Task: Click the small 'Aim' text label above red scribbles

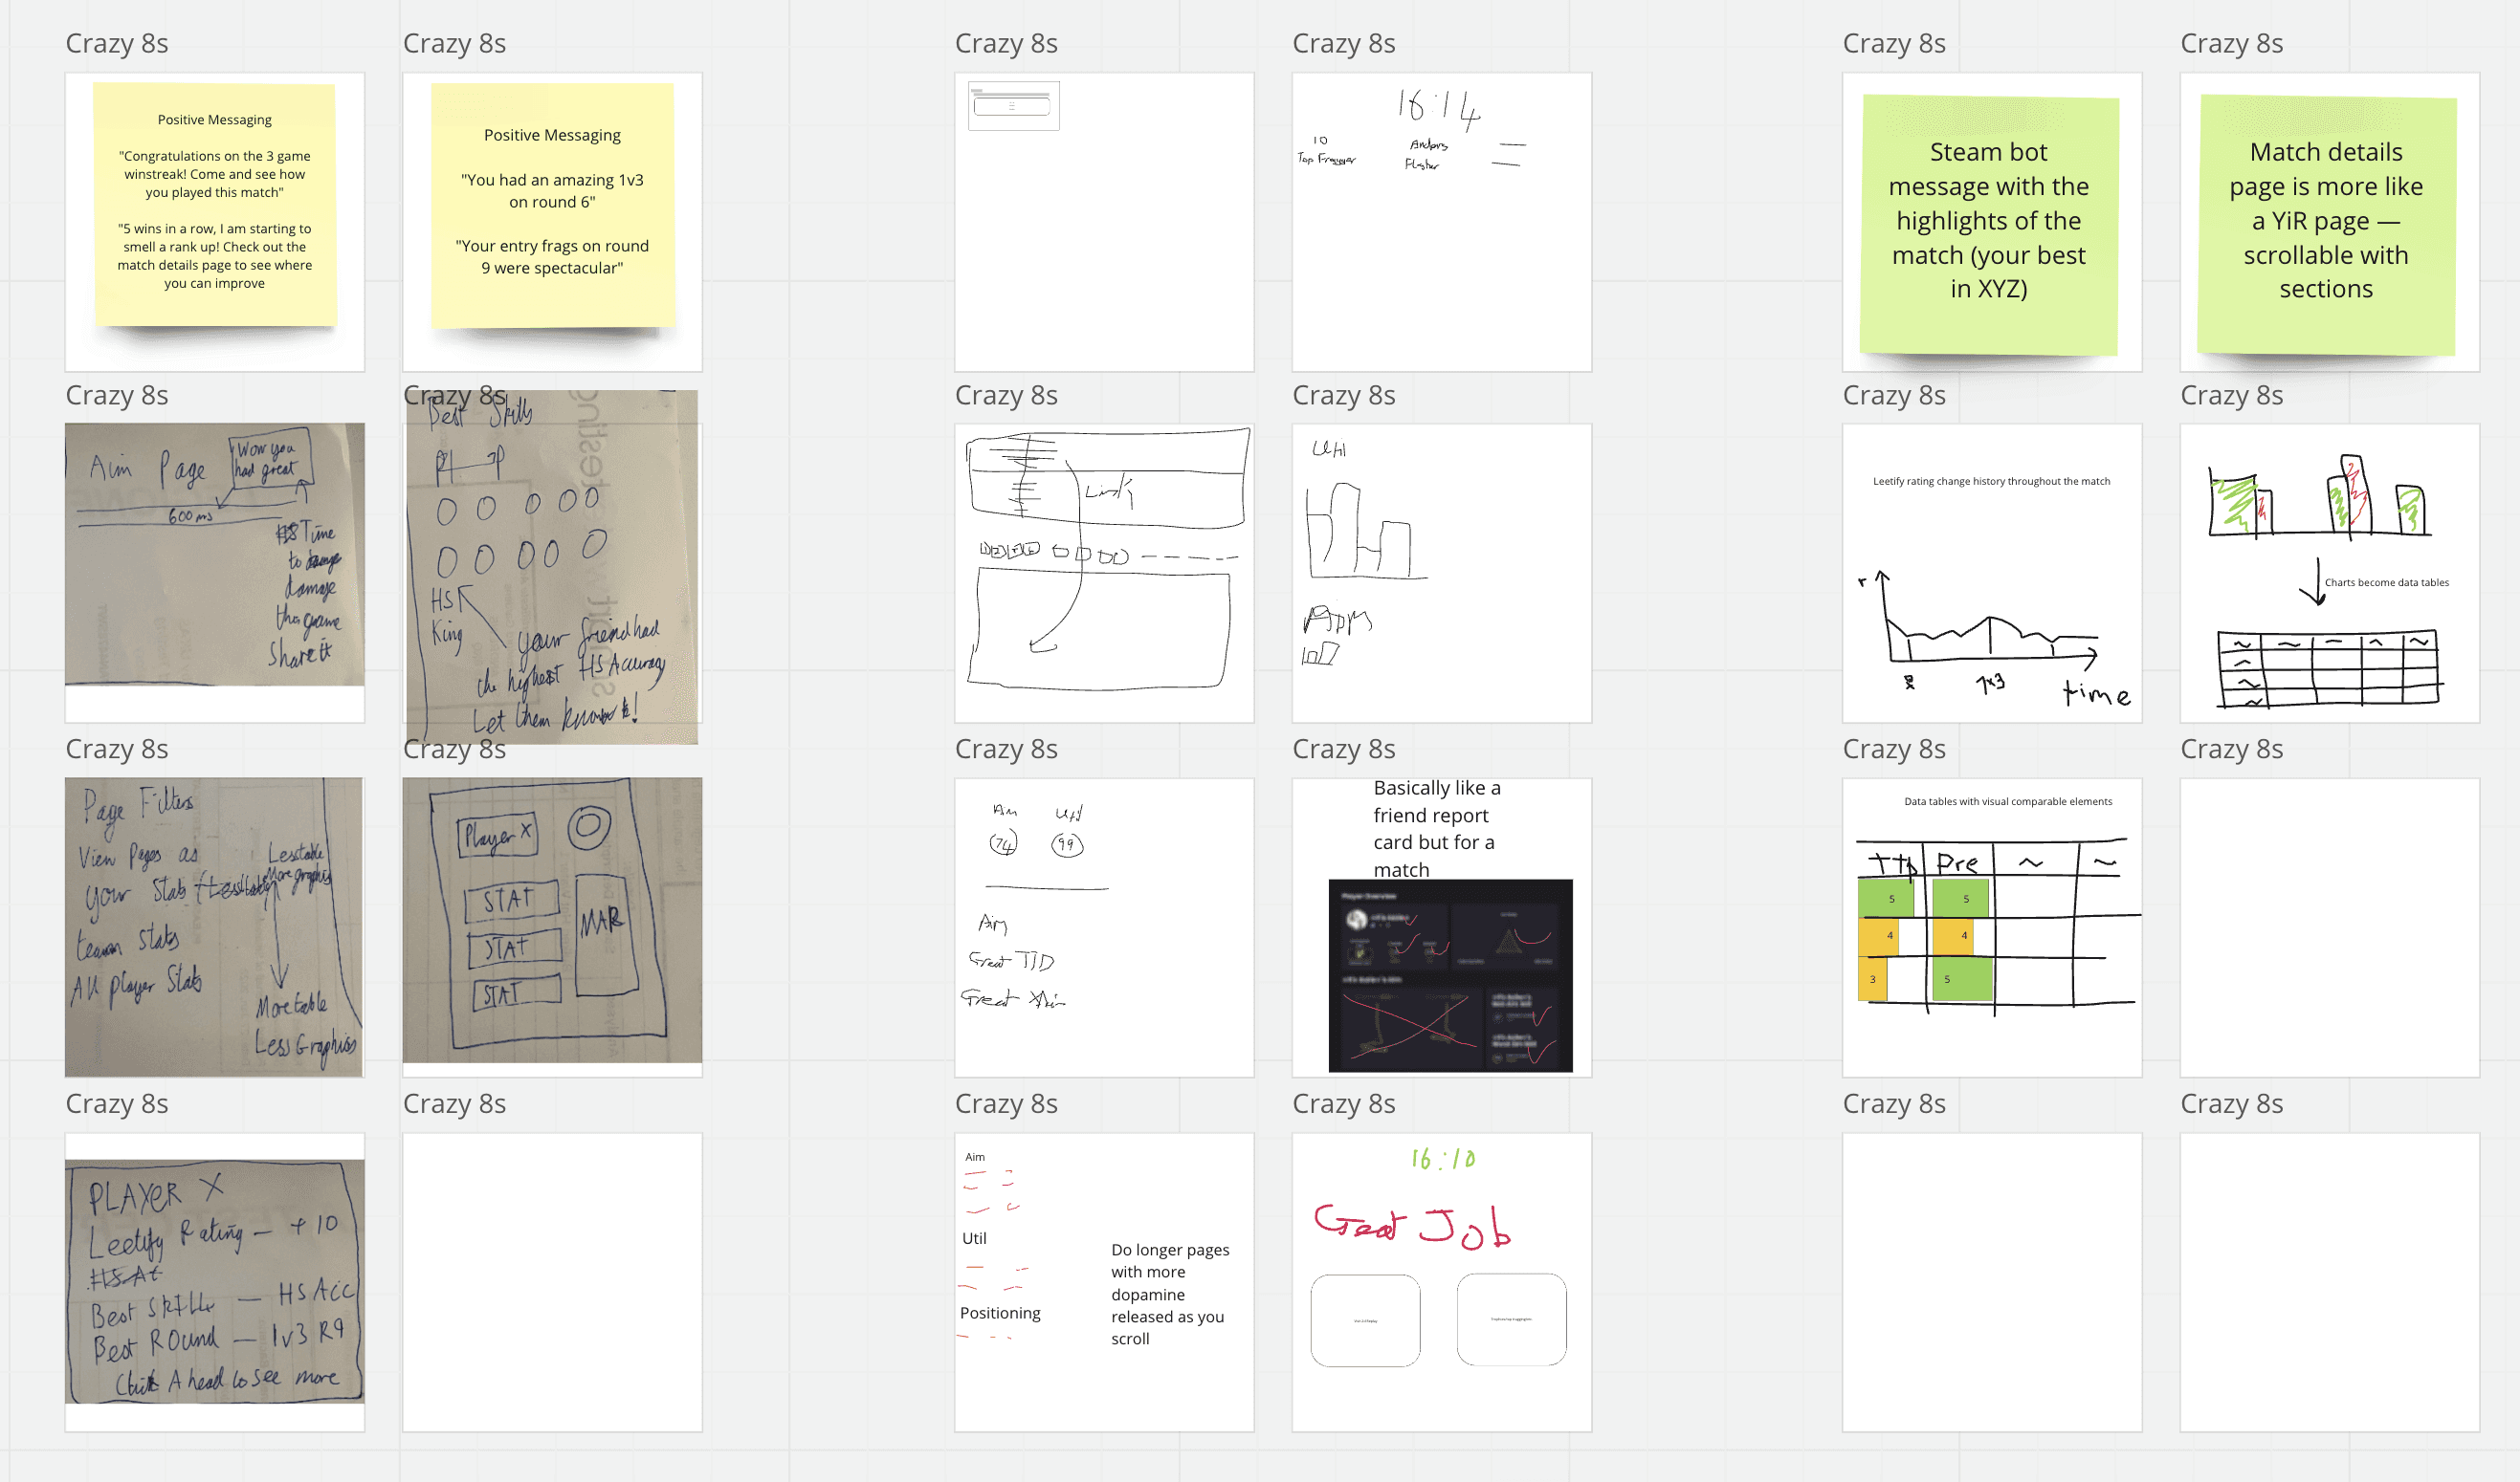Action: [975, 1156]
